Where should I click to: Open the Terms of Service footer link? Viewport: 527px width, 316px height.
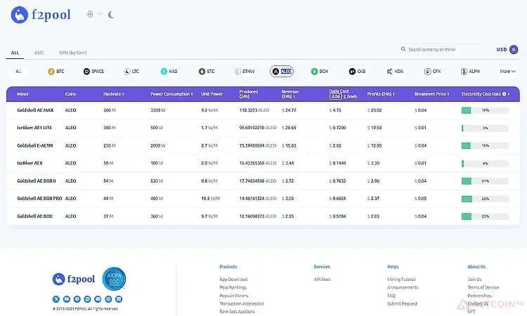click(x=483, y=287)
